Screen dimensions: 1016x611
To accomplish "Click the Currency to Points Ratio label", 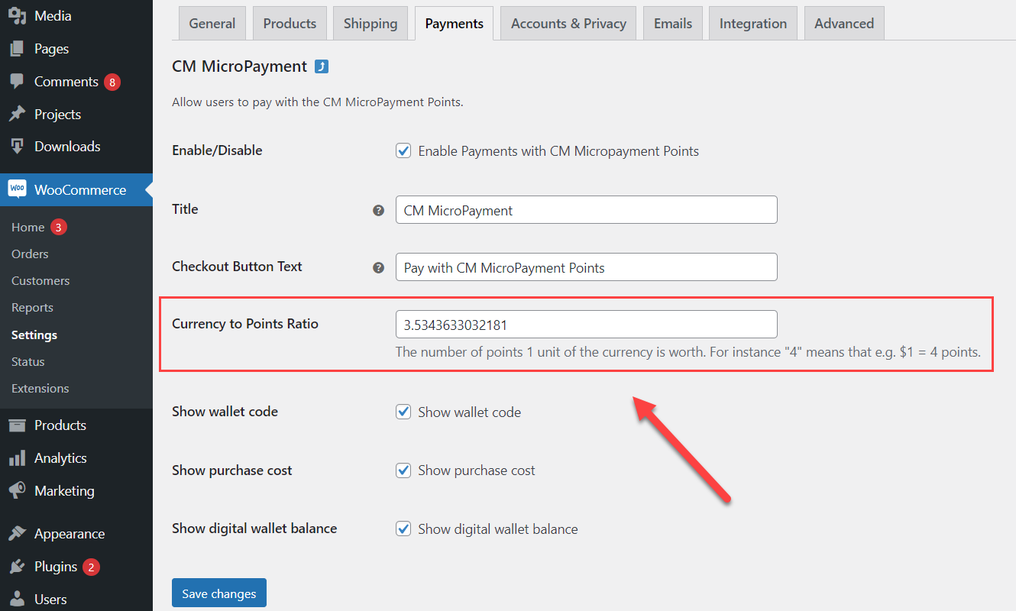I will pyautogui.click(x=245, y=324).
